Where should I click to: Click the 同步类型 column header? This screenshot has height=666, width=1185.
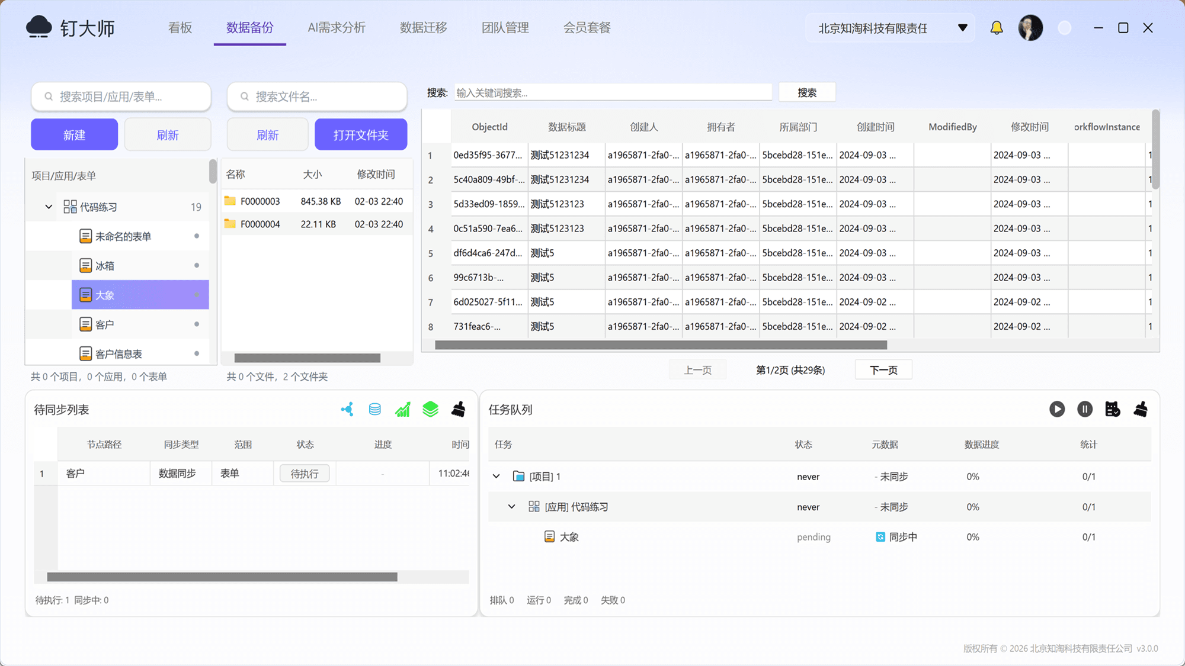[181, 444]
